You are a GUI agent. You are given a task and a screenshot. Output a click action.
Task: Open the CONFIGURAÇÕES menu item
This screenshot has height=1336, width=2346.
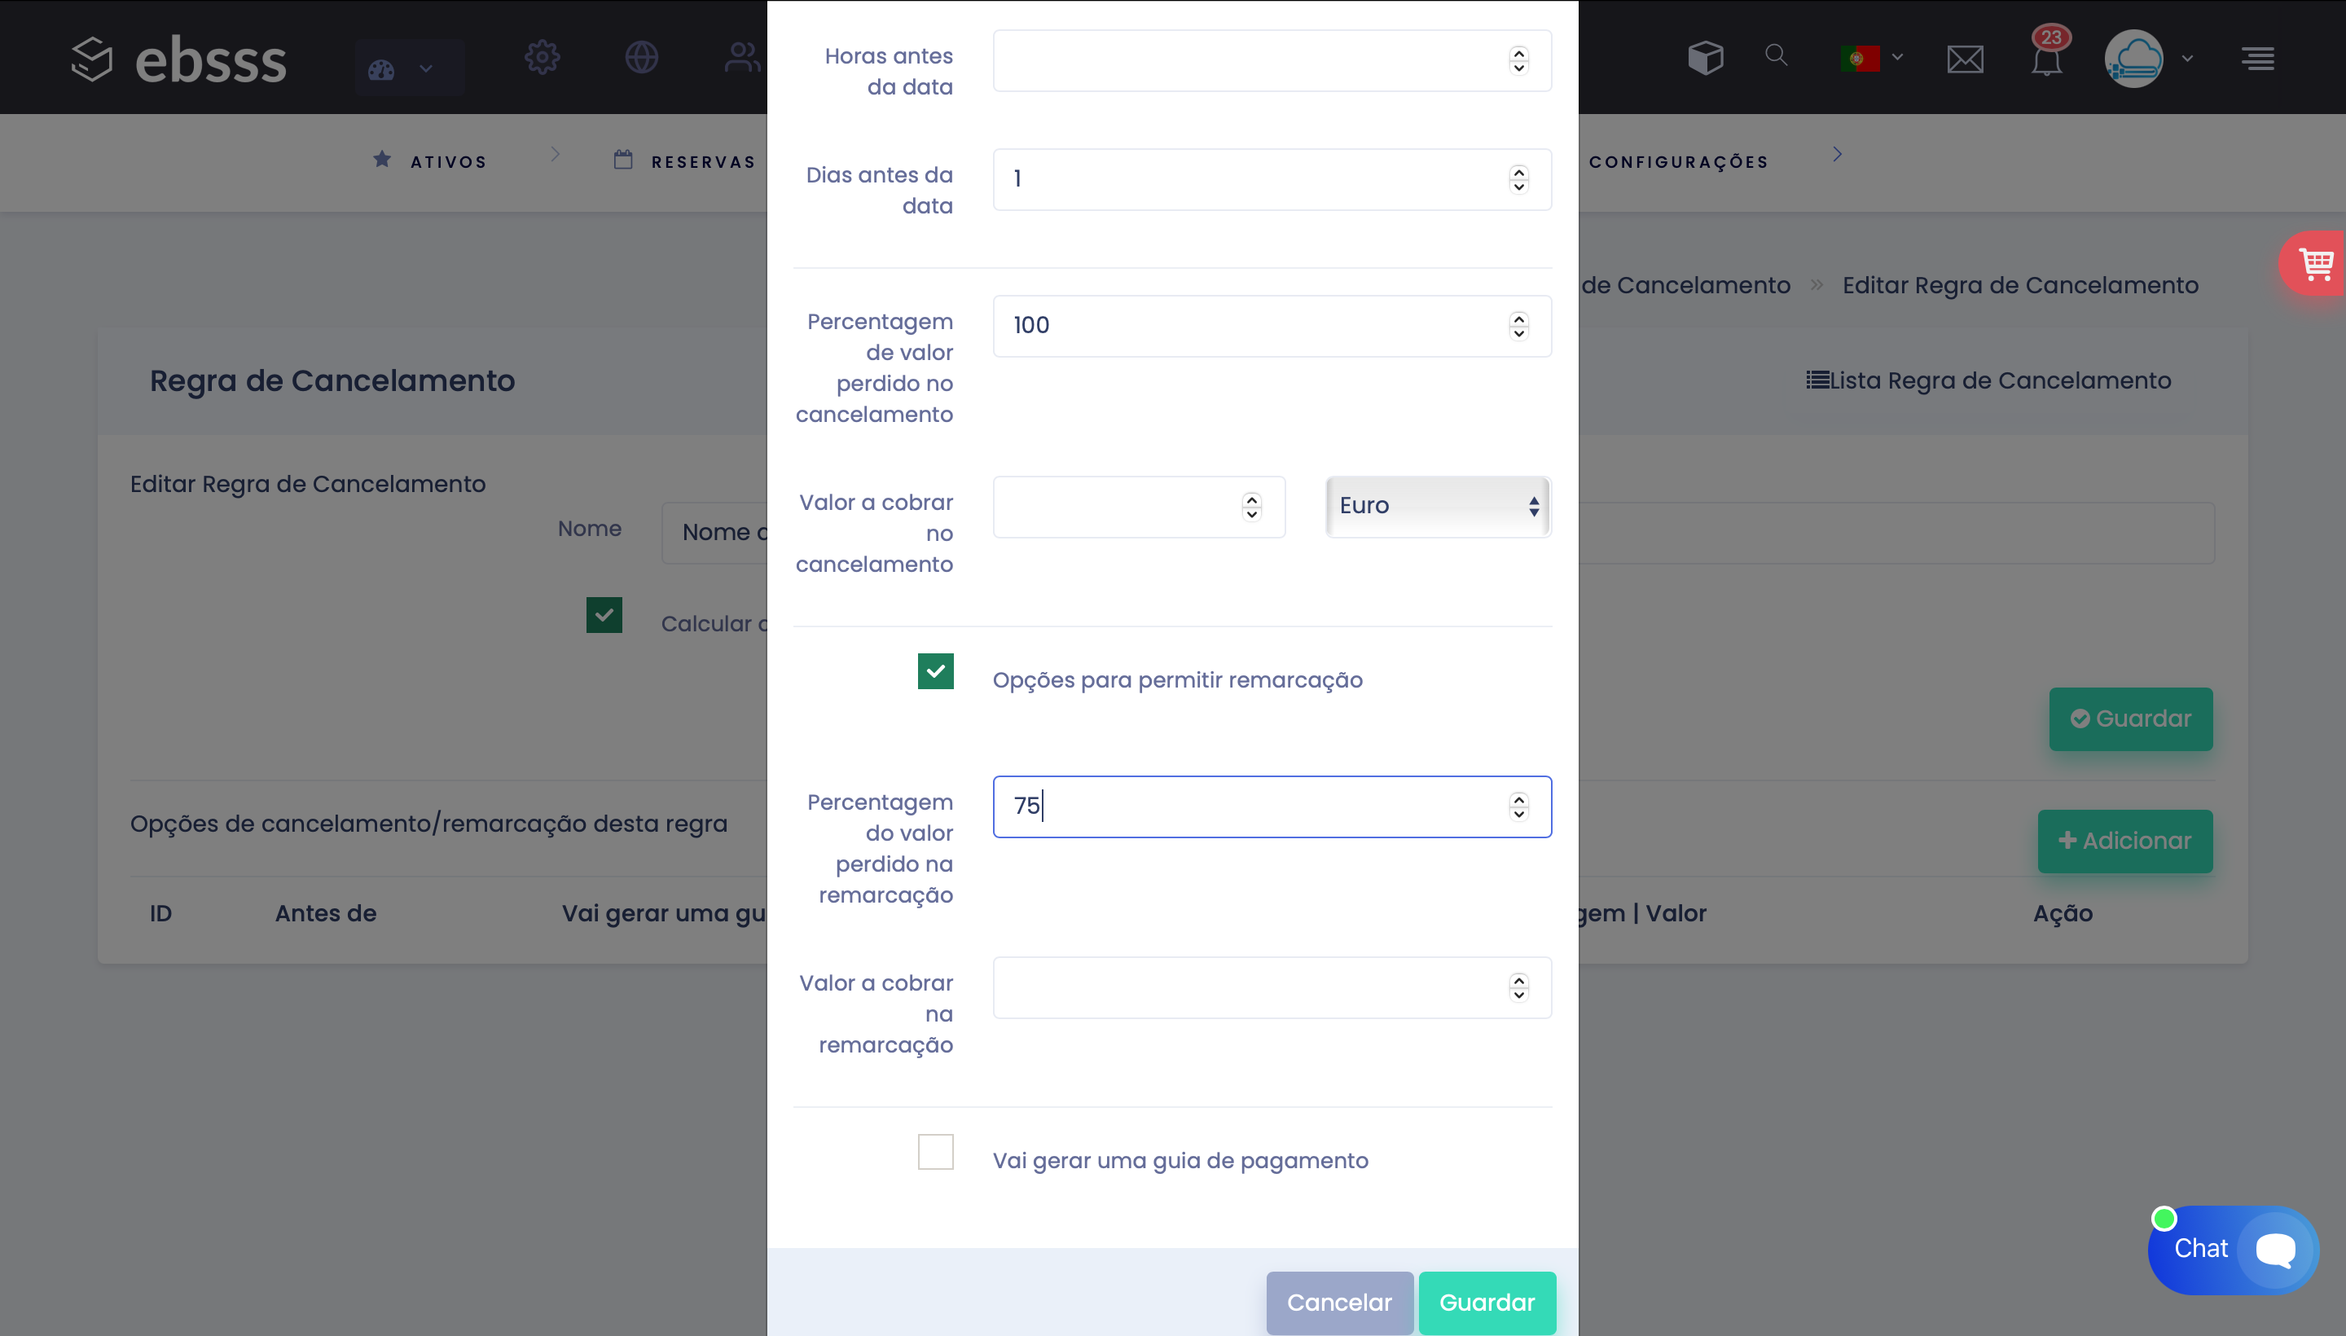[1678, 162]
